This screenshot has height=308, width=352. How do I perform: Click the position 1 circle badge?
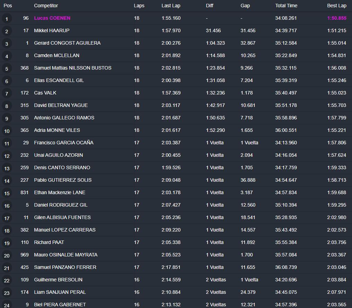coord(7,19)
